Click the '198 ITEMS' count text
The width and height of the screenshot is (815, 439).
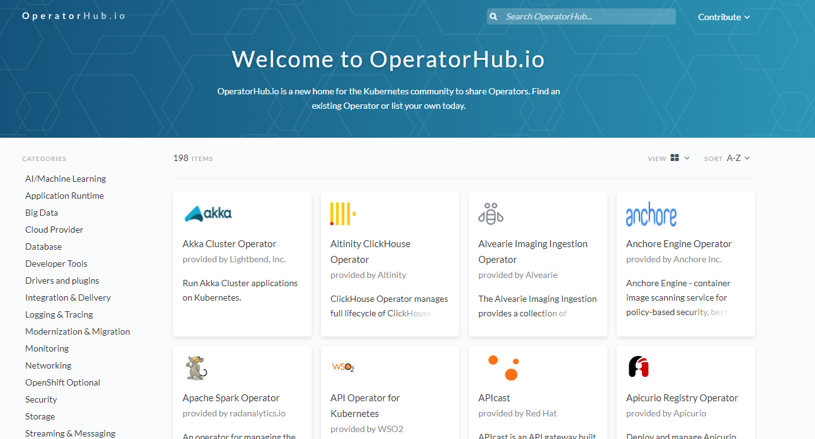(x=193, y=158)
